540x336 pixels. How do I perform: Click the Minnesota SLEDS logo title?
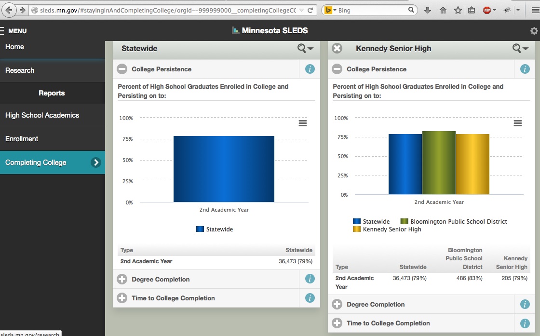[x=270, y=31]
